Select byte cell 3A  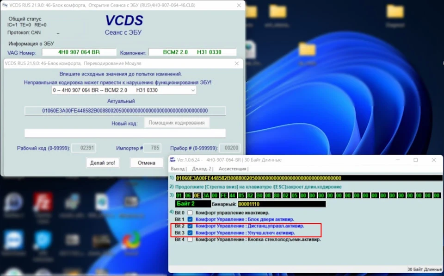click(206, 195)
